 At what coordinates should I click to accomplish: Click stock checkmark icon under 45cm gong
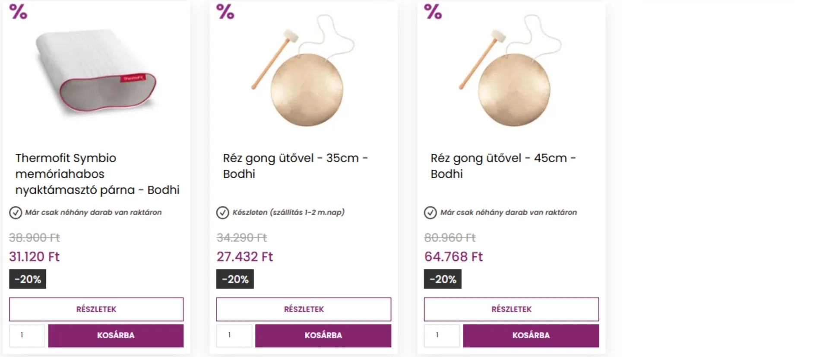(x=430, y=213)
